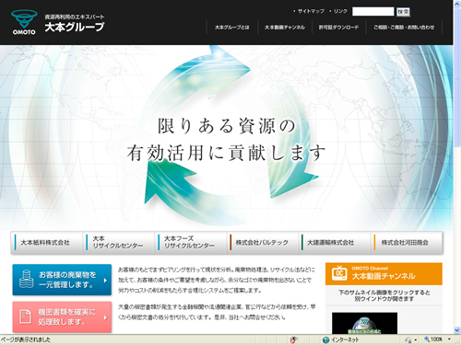This screenshot has width=461, height=345.
Task: Click the サイトマップ link
Action: click(x=311, y=11)
